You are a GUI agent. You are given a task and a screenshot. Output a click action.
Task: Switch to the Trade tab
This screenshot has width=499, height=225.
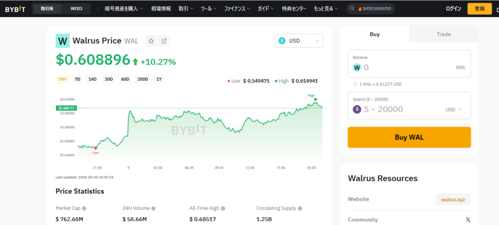pyautogui.click(x=443, y=35)
